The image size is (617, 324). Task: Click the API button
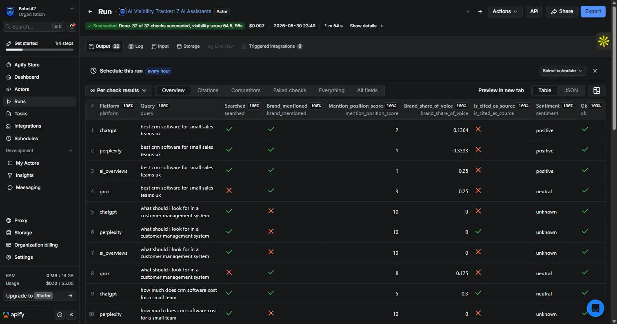point(534,11)
